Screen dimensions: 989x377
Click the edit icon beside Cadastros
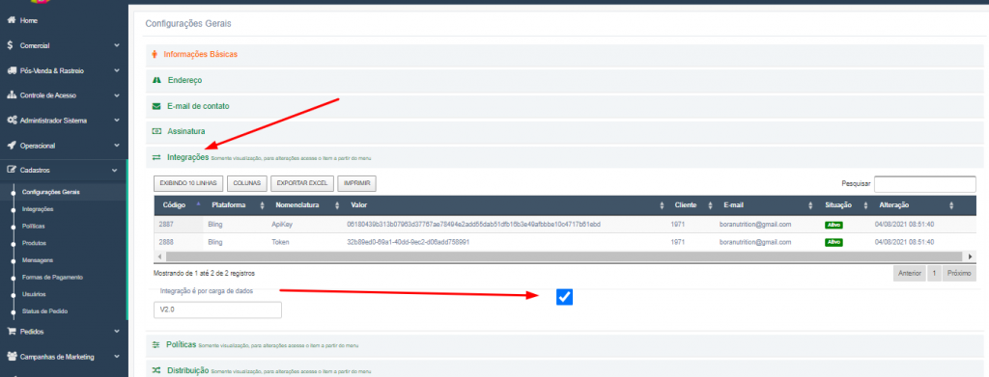[x=11, y=170]
